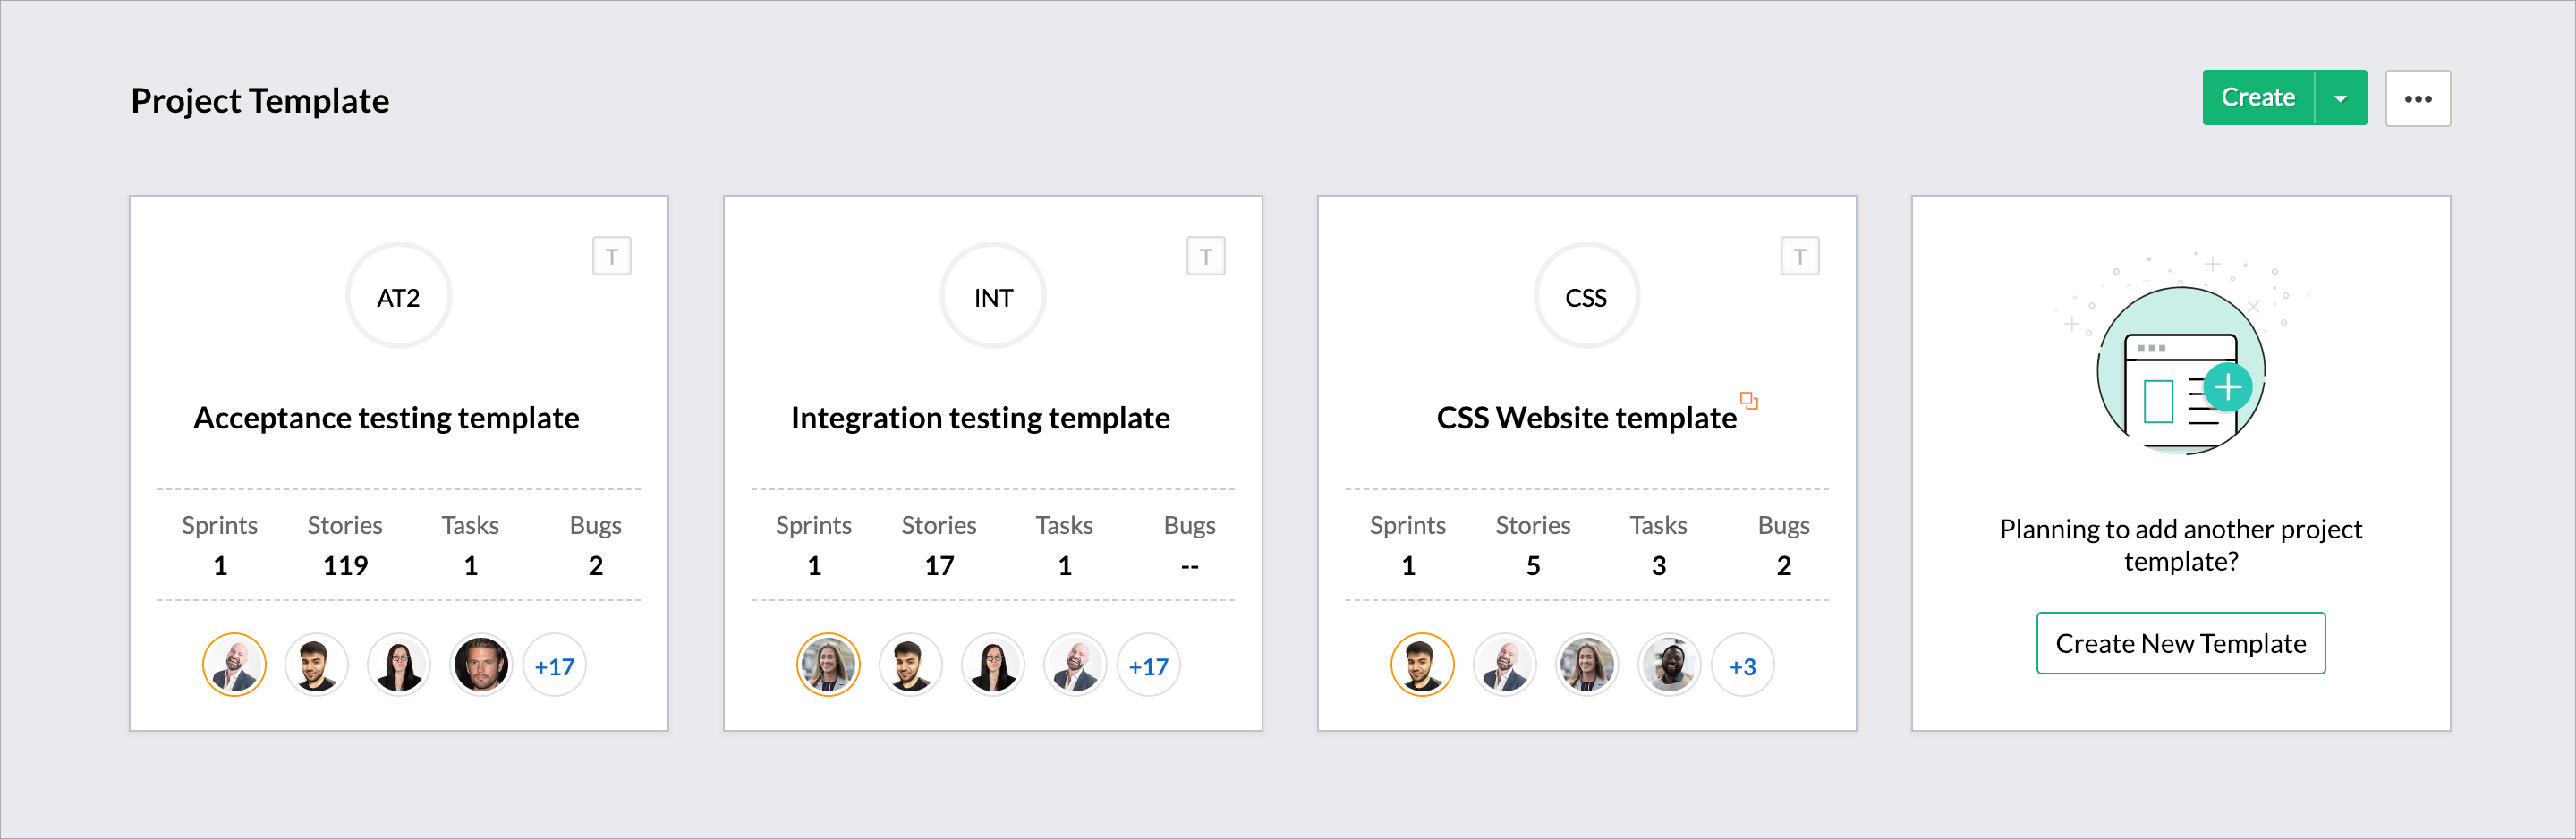Click the first member avatar on Integration template
Image resolution: width=2576 pixels, height=839 pixels.
coord(827,664)
